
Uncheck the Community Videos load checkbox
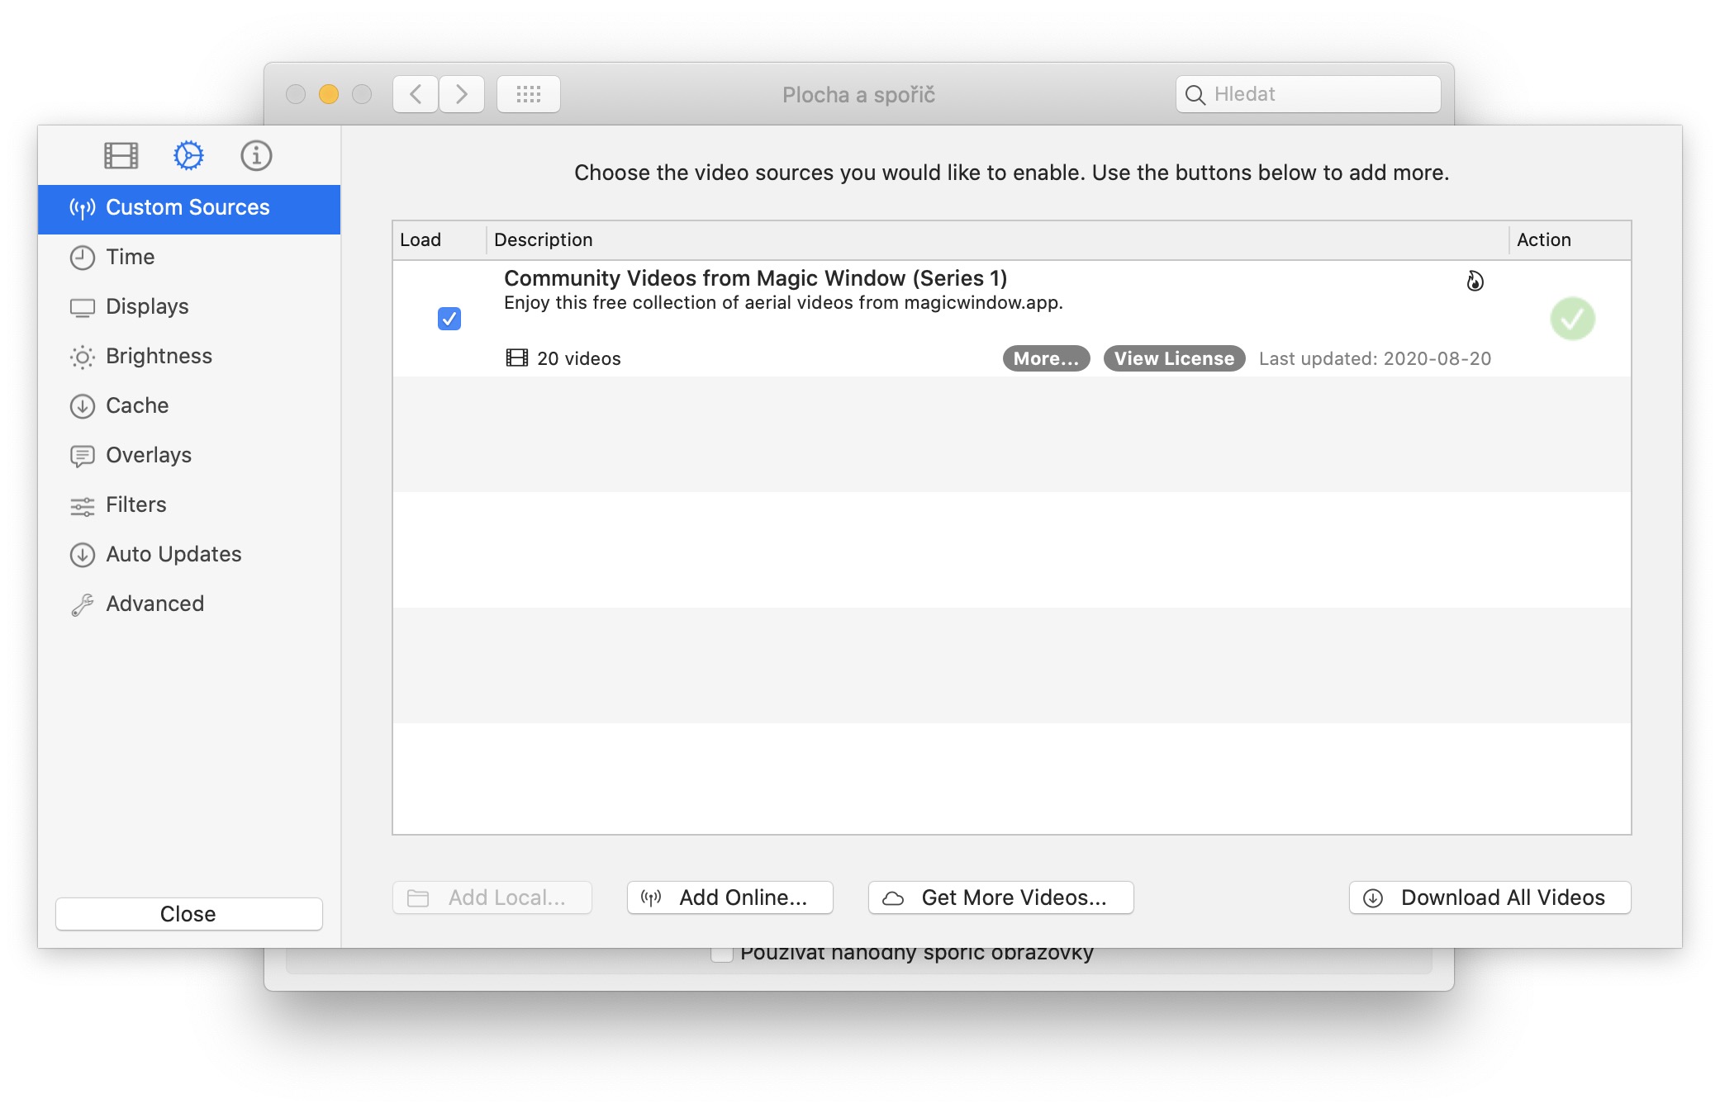coord(449,319)
